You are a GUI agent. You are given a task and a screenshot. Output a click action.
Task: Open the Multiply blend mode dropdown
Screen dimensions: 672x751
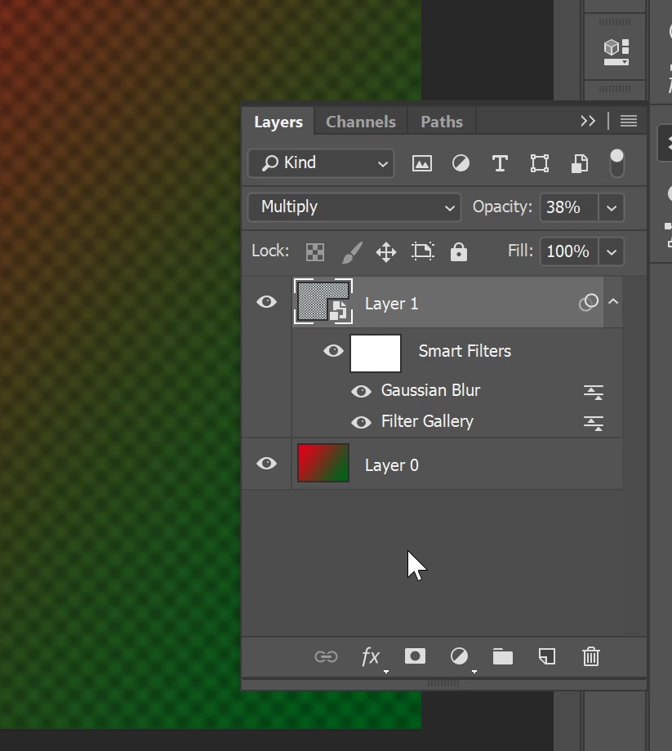pyautogui.click(x=354, y=207)
